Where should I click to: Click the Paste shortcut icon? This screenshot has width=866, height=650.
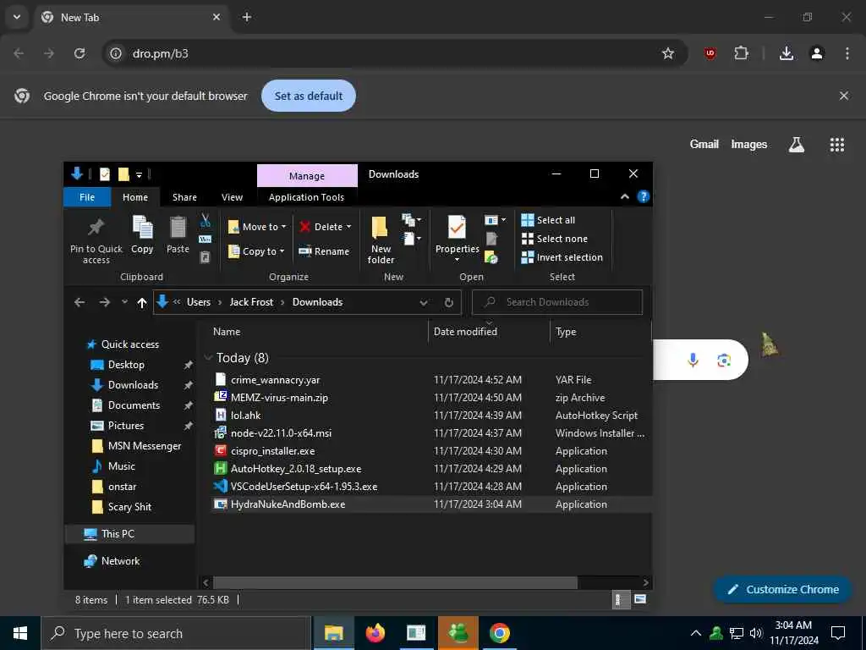[x=205, y=257]
